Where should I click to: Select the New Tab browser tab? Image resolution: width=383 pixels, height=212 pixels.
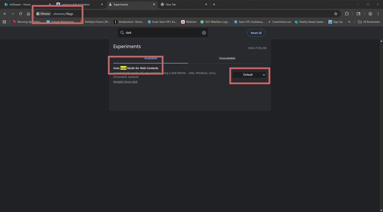pyautogui.click(x=182, y=5)
